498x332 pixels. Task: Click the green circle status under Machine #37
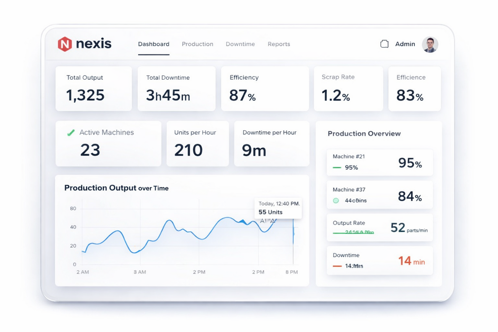[x=336, y=200]
